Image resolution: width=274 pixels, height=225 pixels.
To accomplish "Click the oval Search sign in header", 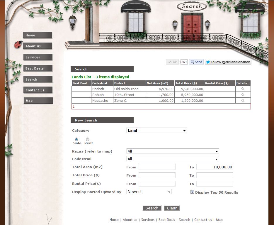I will pos(192,6).
